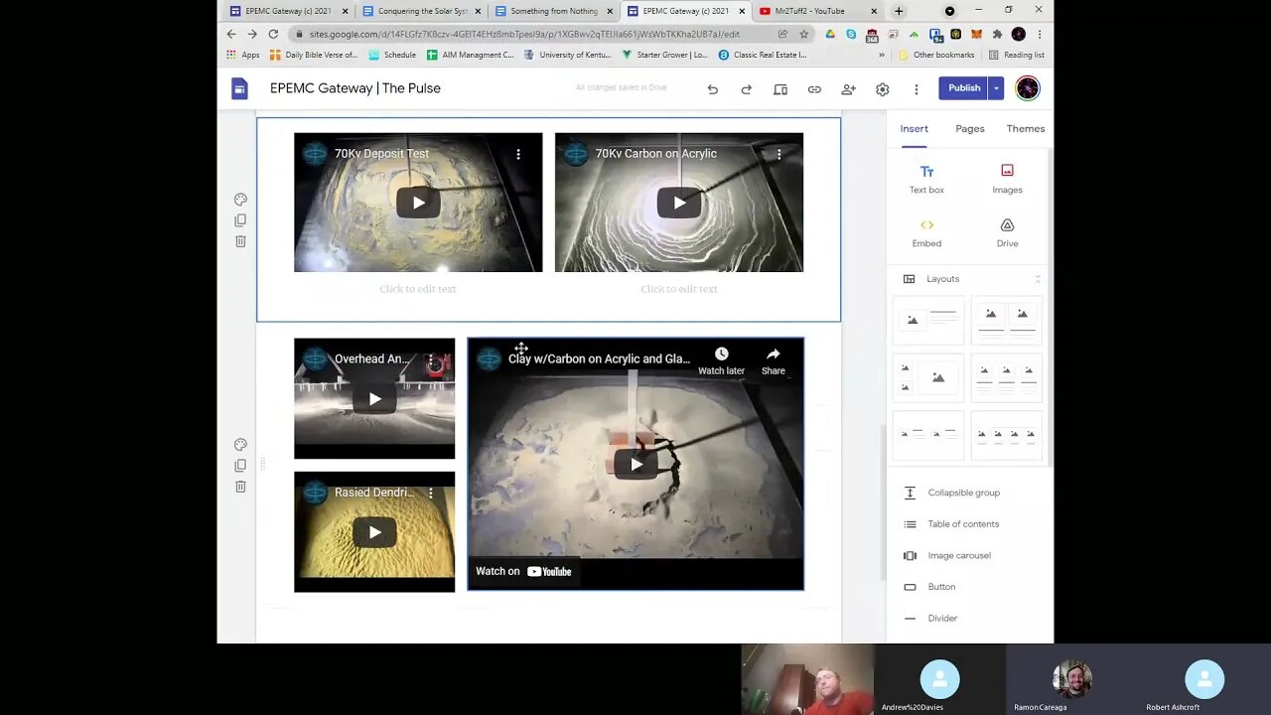Screen dimensions: 1271x715
Task: Redo the last change in Sites
Action: pyautogui.click(x=746, y=89)
